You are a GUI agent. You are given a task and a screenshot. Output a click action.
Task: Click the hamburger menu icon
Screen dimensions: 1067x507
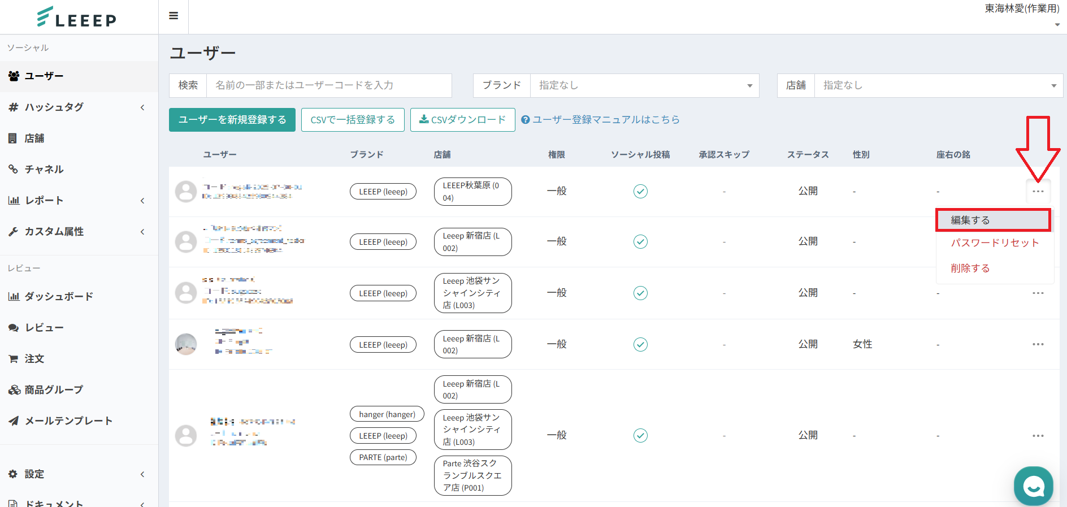(x=174, y=16)
